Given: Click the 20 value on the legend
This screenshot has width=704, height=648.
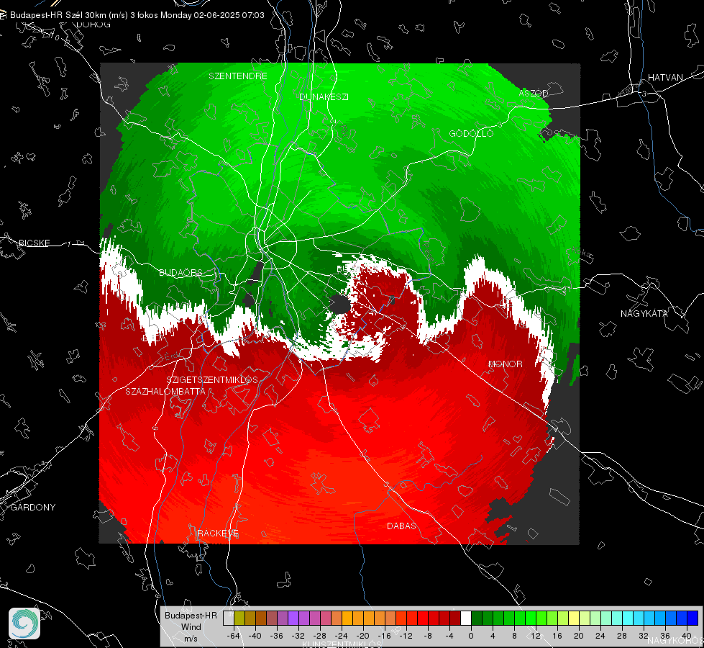Looking at the screenshot, I should click(x=579, y=636).
